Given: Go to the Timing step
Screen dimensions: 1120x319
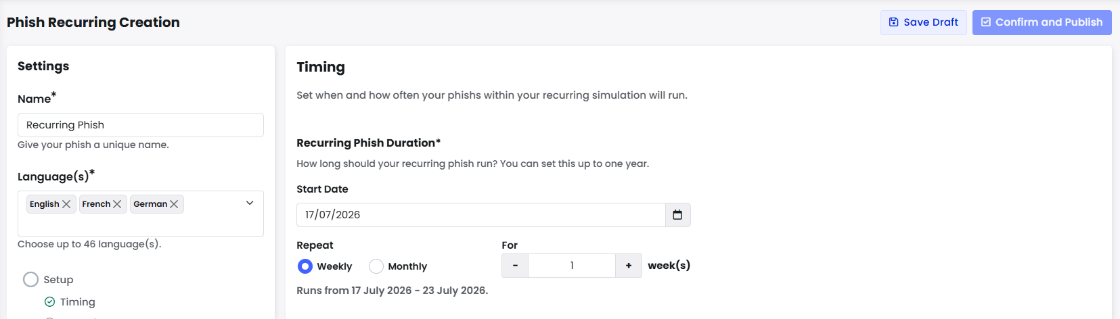Looking at the screenshot, I should [77, 302].
